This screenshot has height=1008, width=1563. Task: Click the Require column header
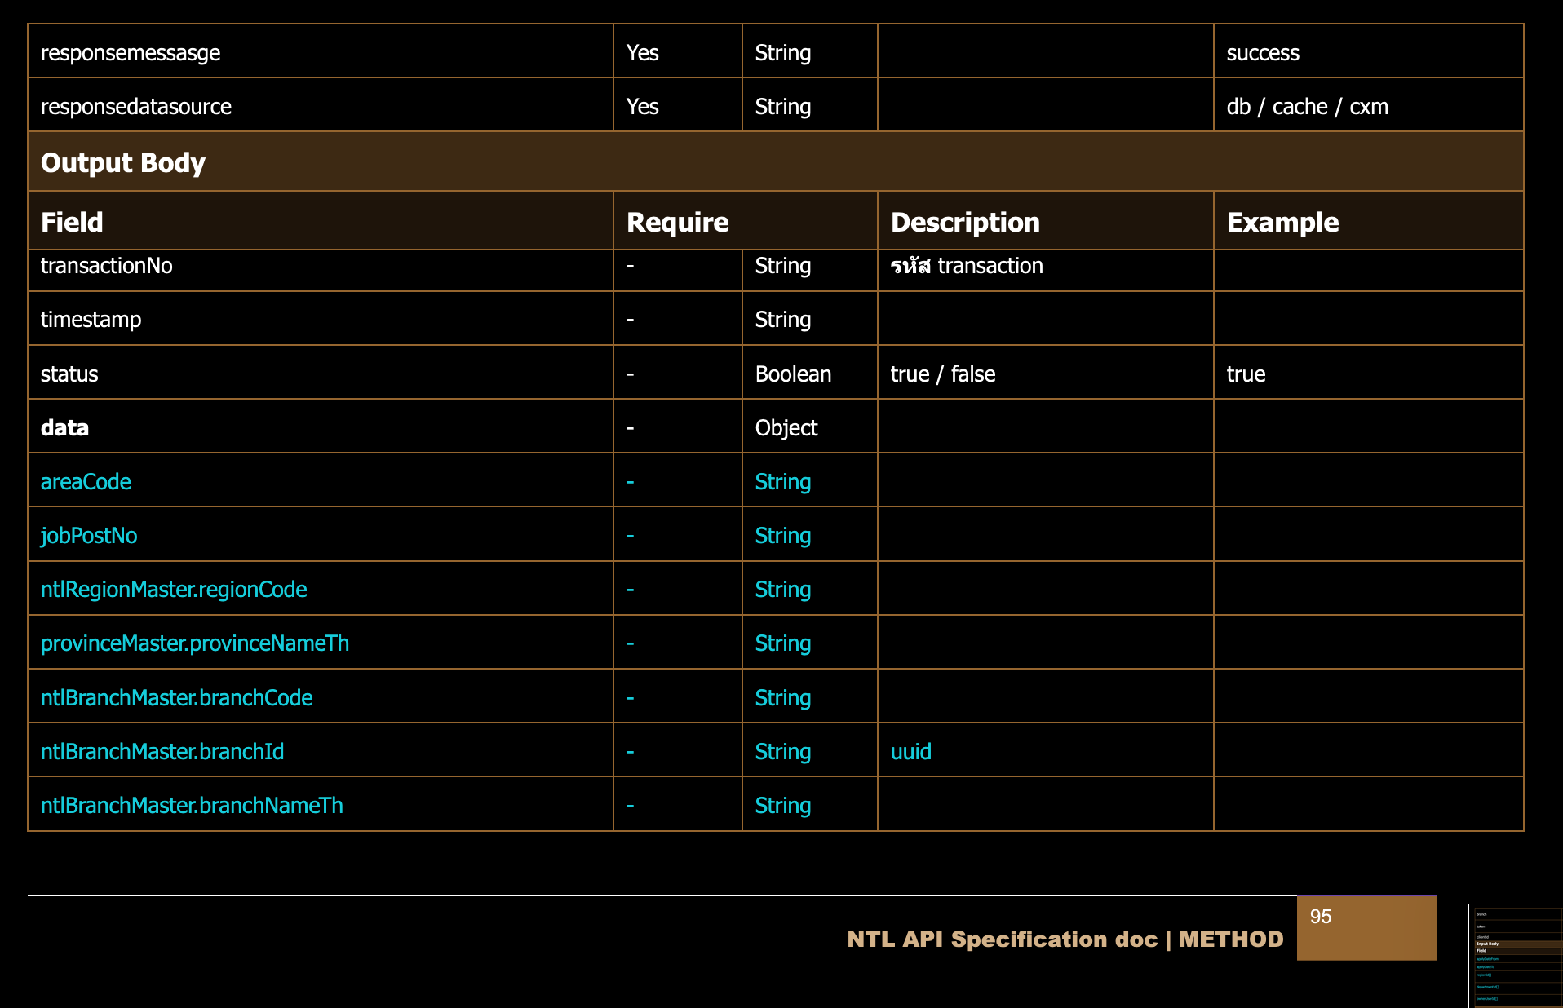click(677, 222)
